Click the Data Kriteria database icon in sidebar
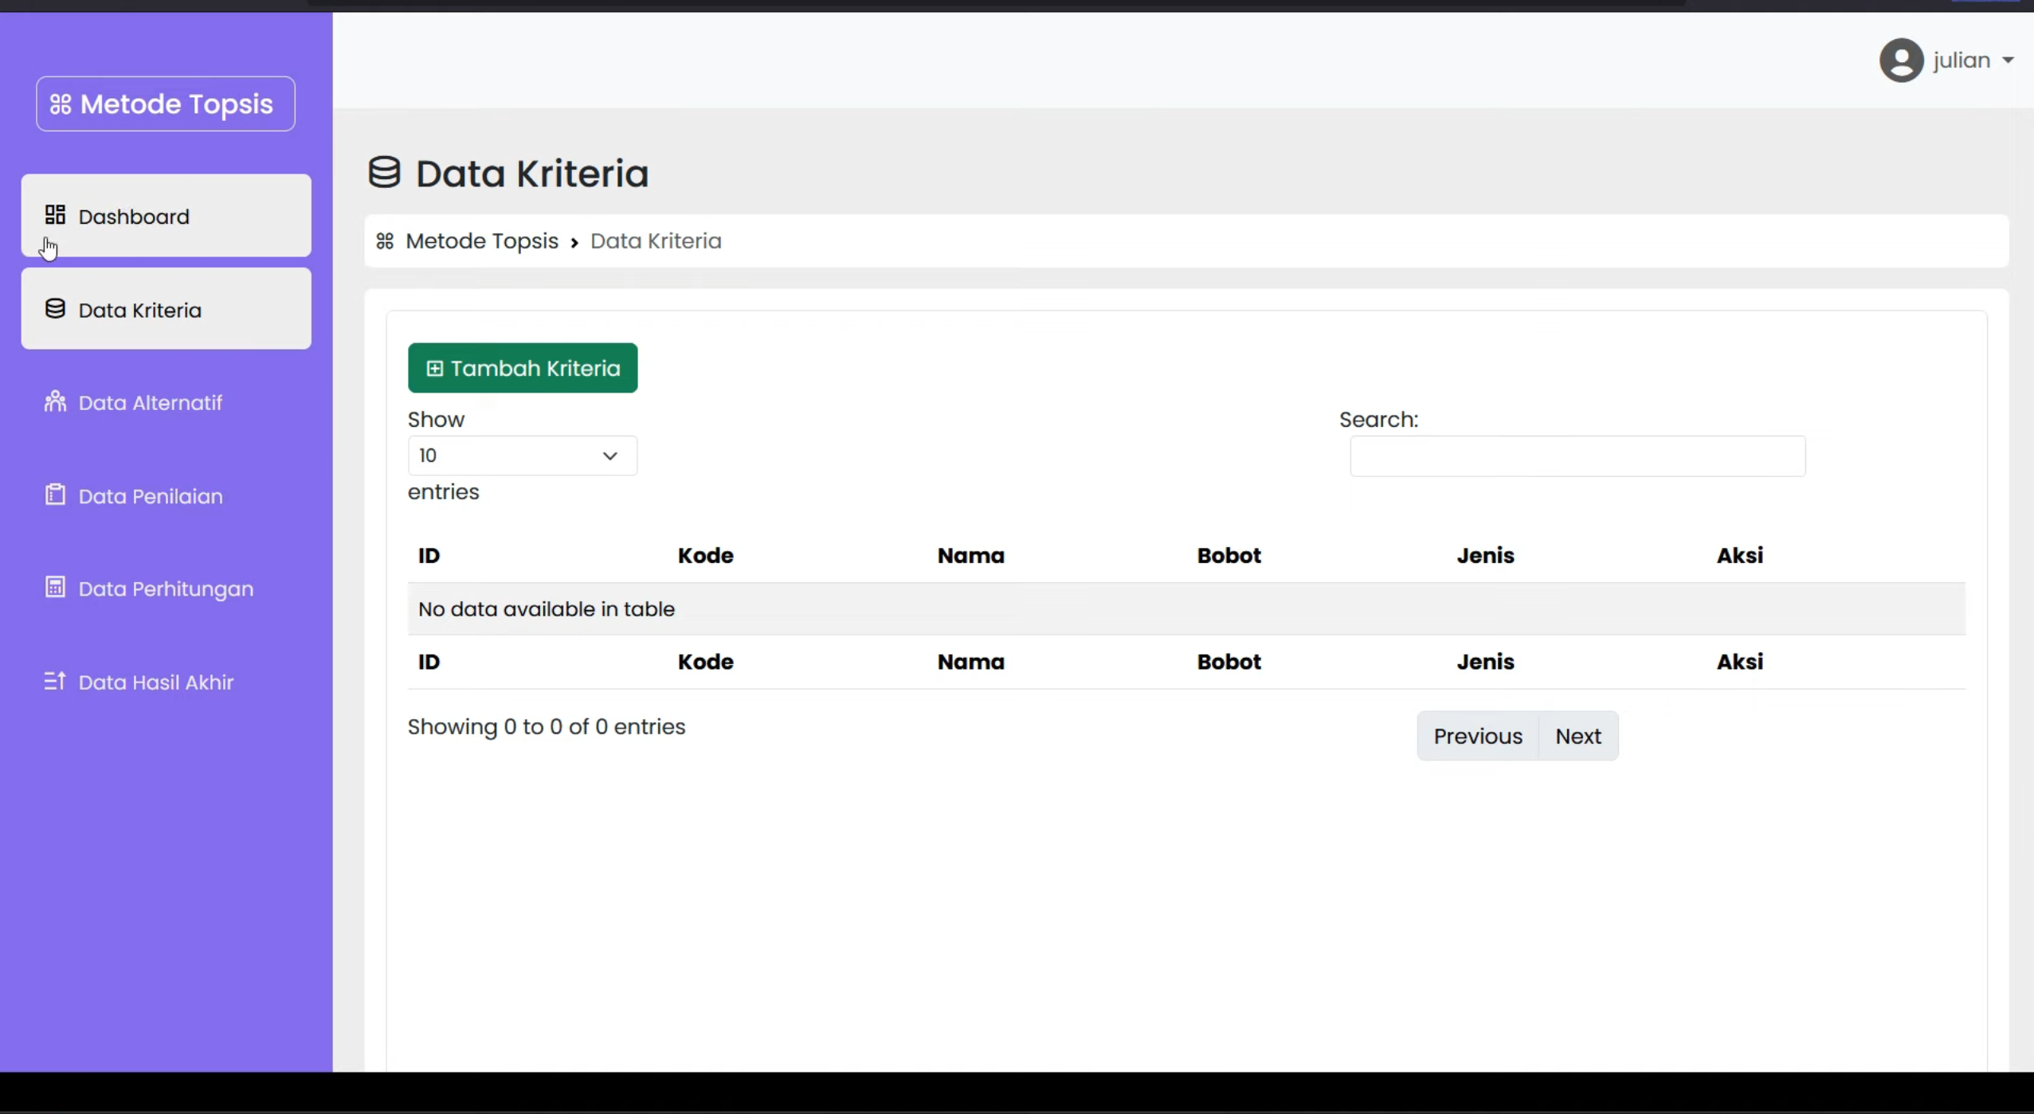 [55, 309]
